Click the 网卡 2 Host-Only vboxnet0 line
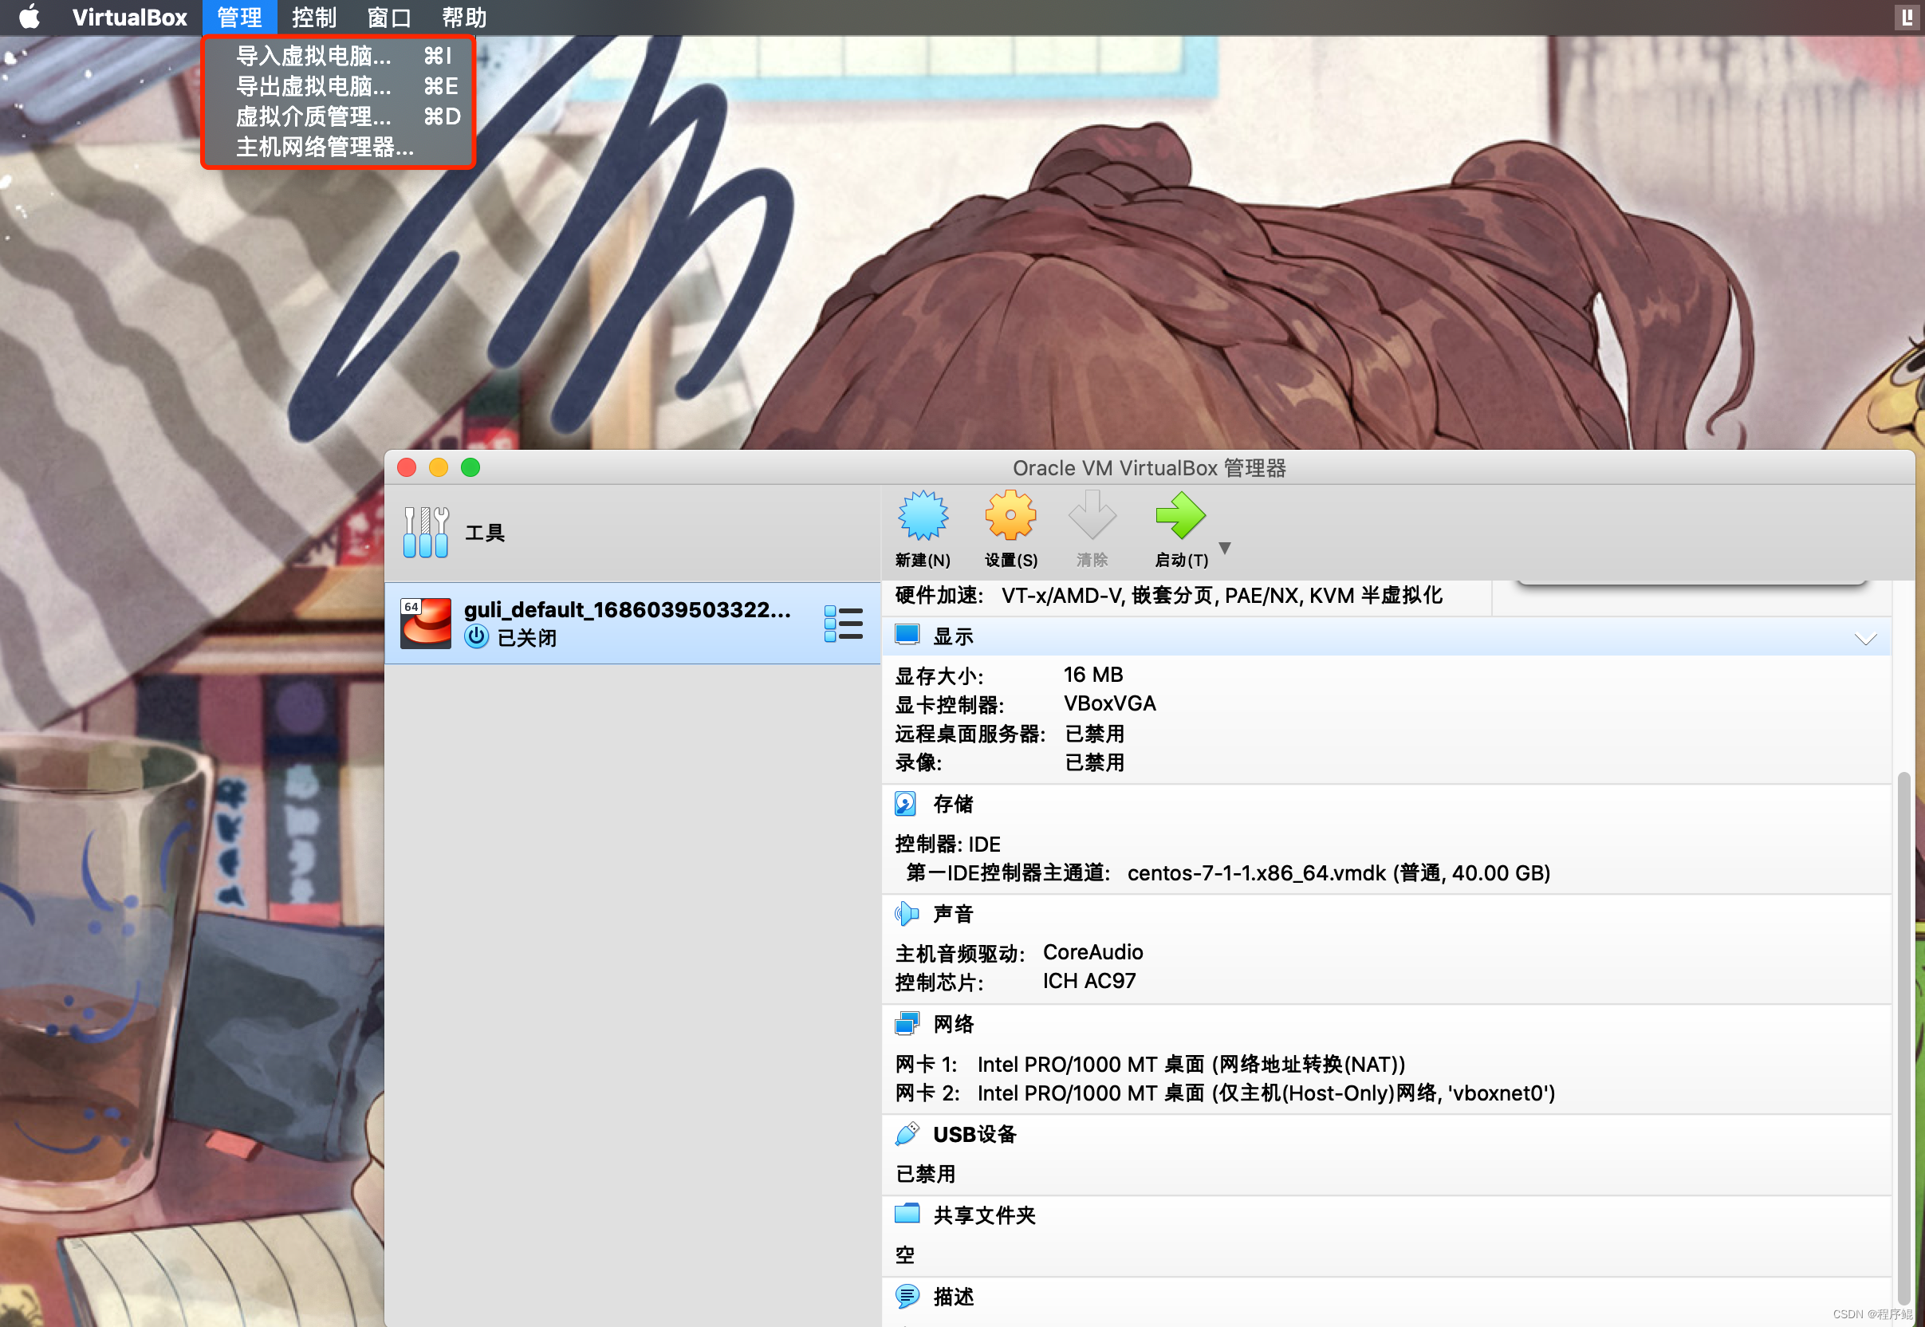Screen dimensions: 1925x1327 [x=1225, y=1093]
